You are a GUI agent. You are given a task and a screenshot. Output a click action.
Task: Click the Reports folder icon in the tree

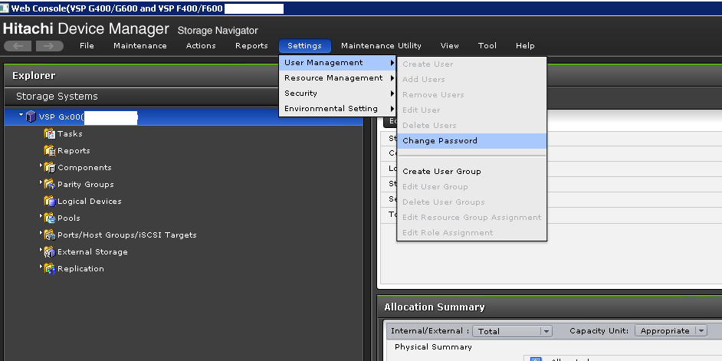(x=49, y=150)
